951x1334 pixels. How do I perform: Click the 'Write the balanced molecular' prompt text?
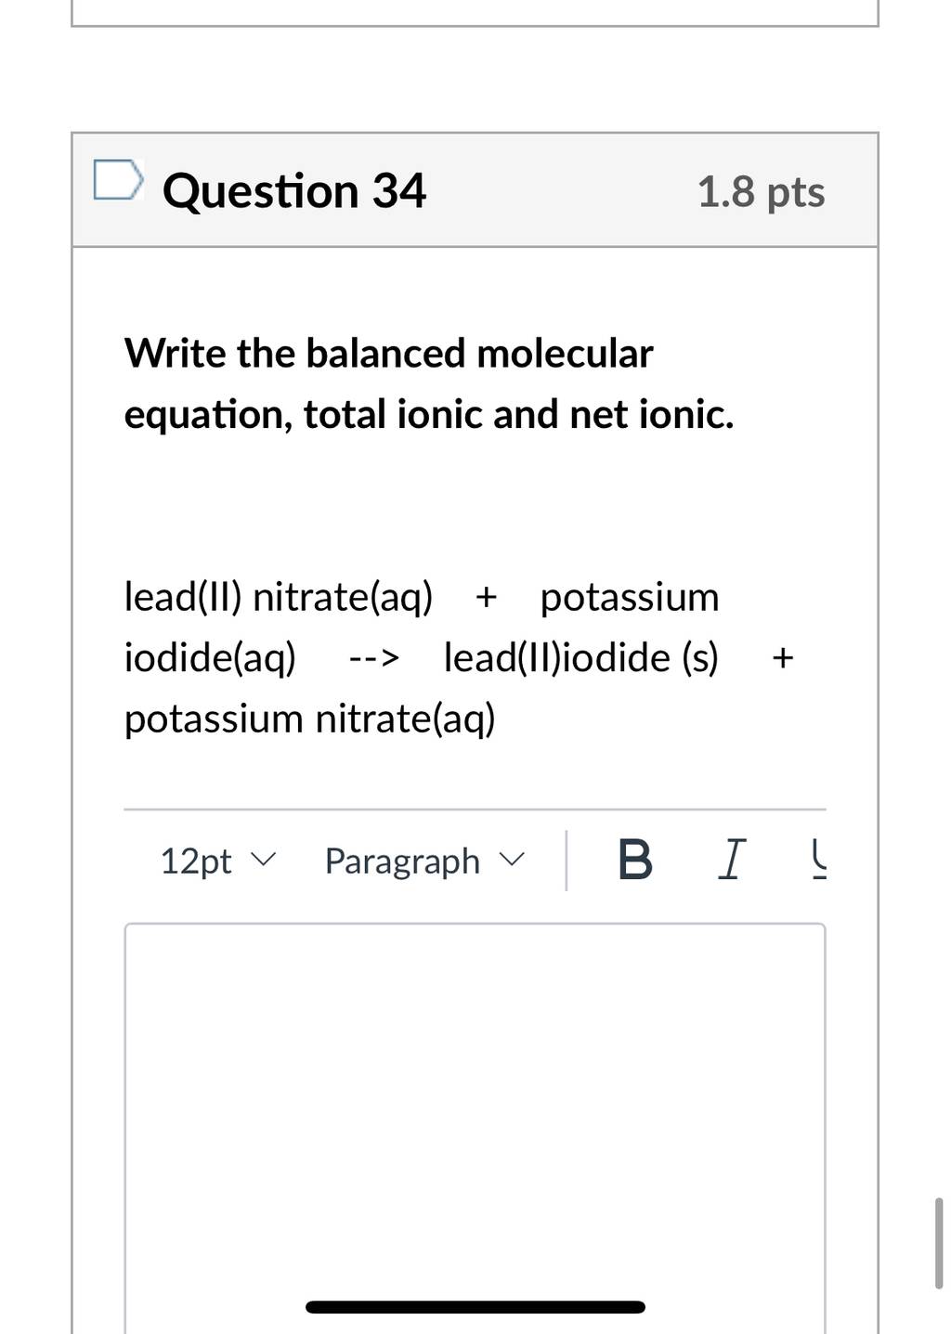click(389, 354)
